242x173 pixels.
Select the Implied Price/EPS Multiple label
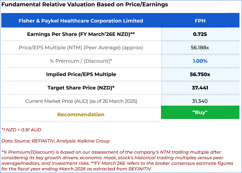click(x=81, y=74)
